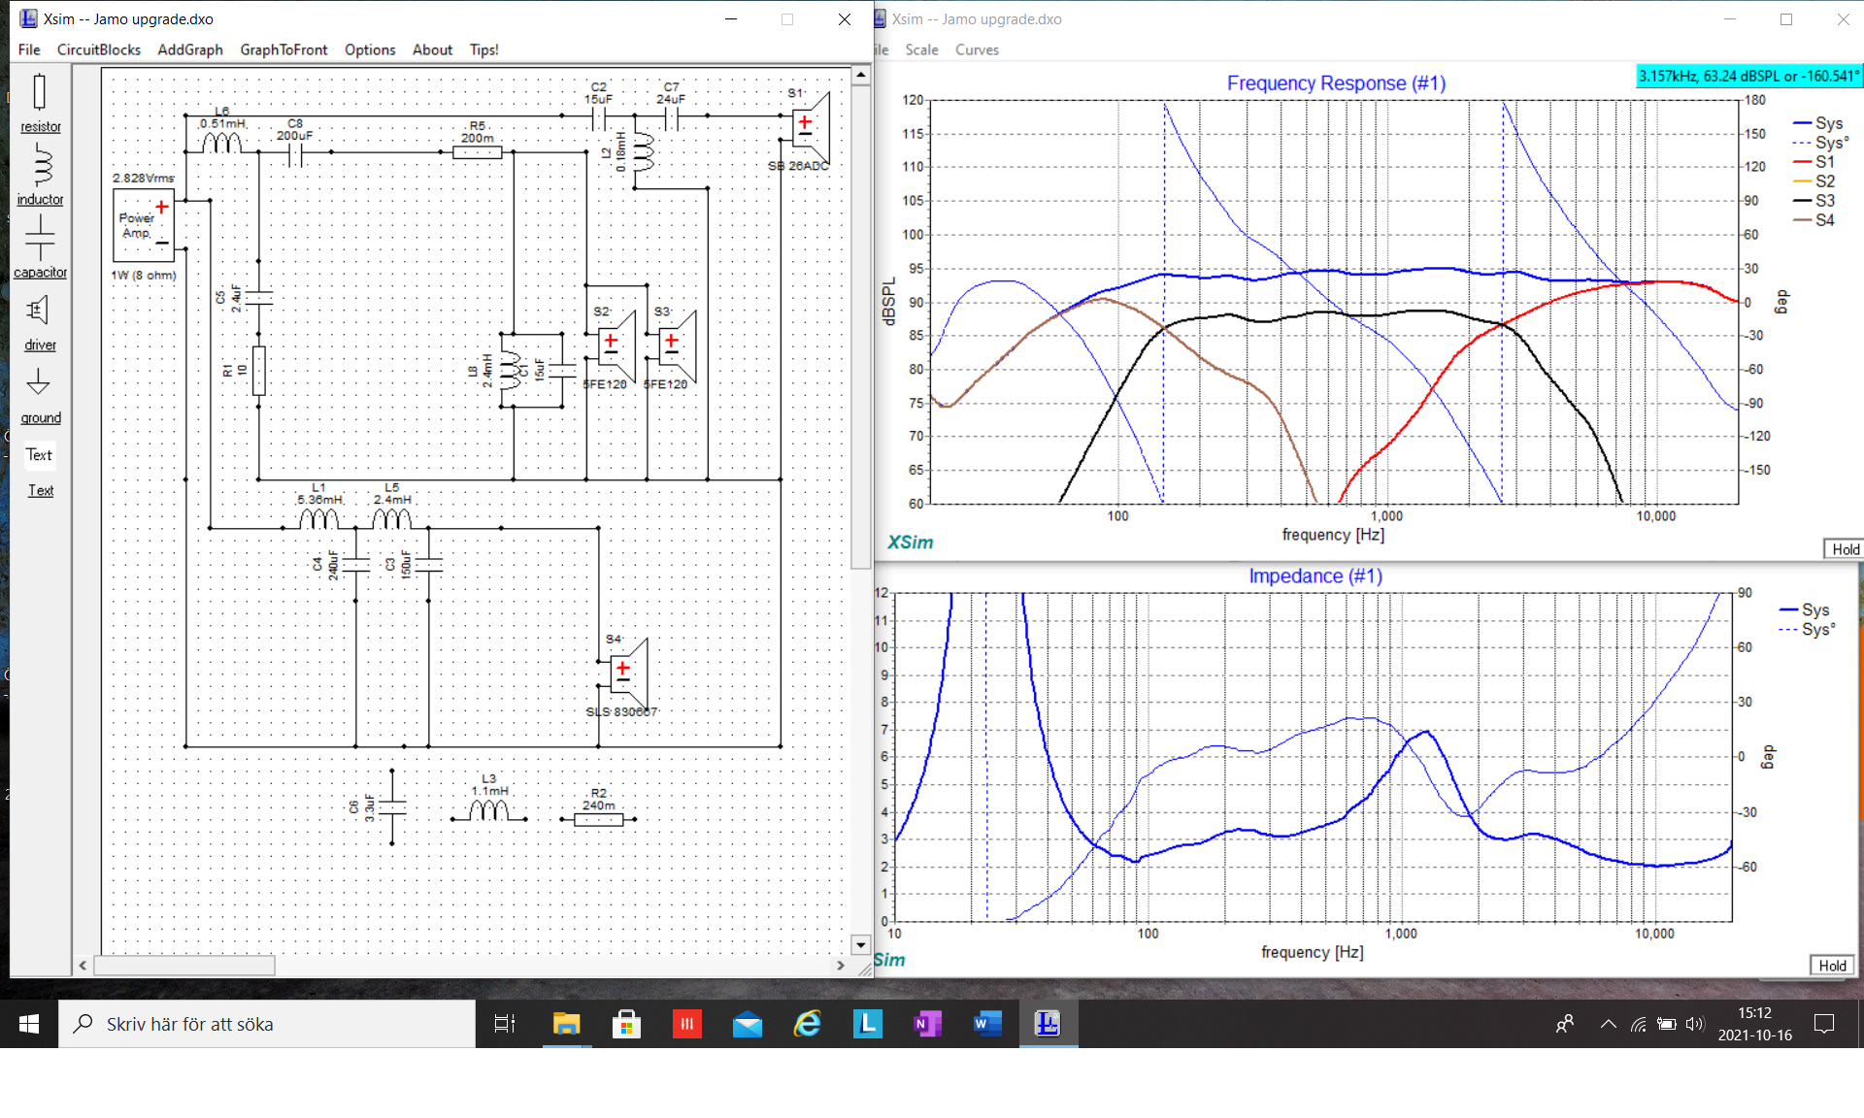Click schematic horizontal scrollbar thumb

pyautogui.click(x=184, y=966)
